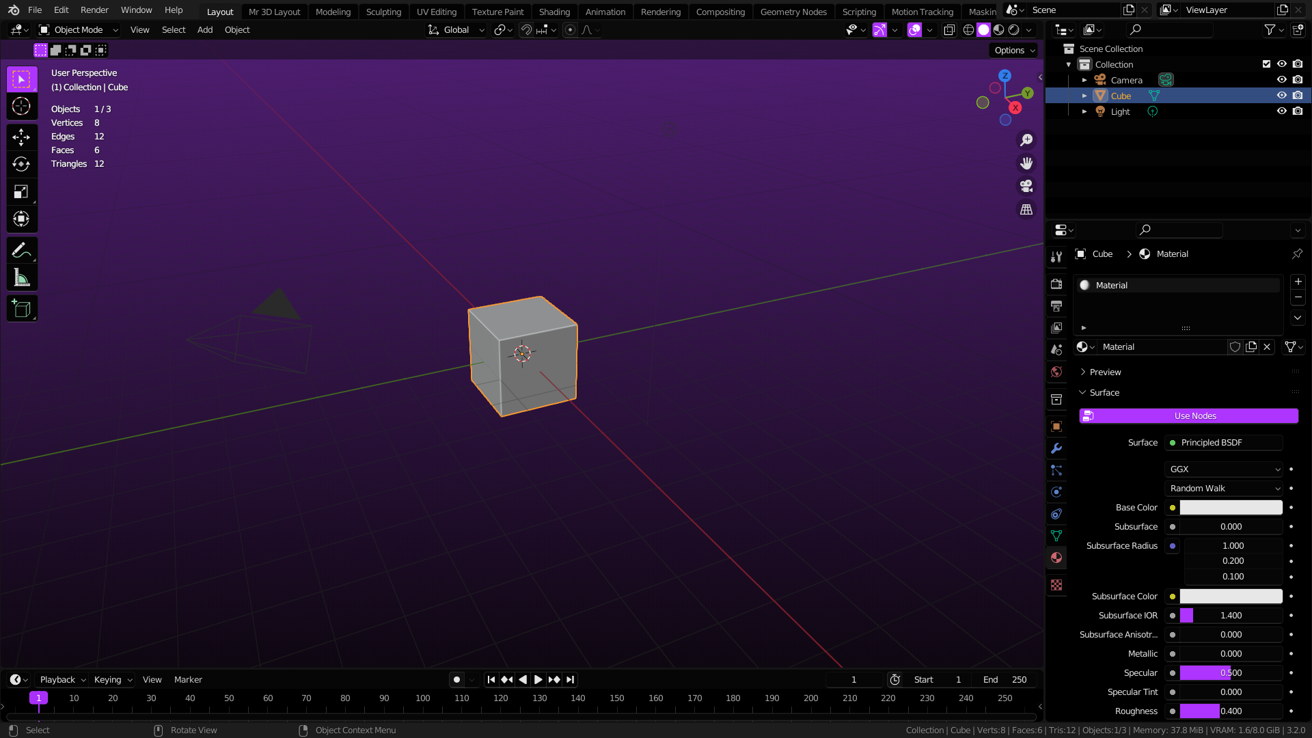Open the Render Properties tab

pyautogui.click(x=1056, y=284)
